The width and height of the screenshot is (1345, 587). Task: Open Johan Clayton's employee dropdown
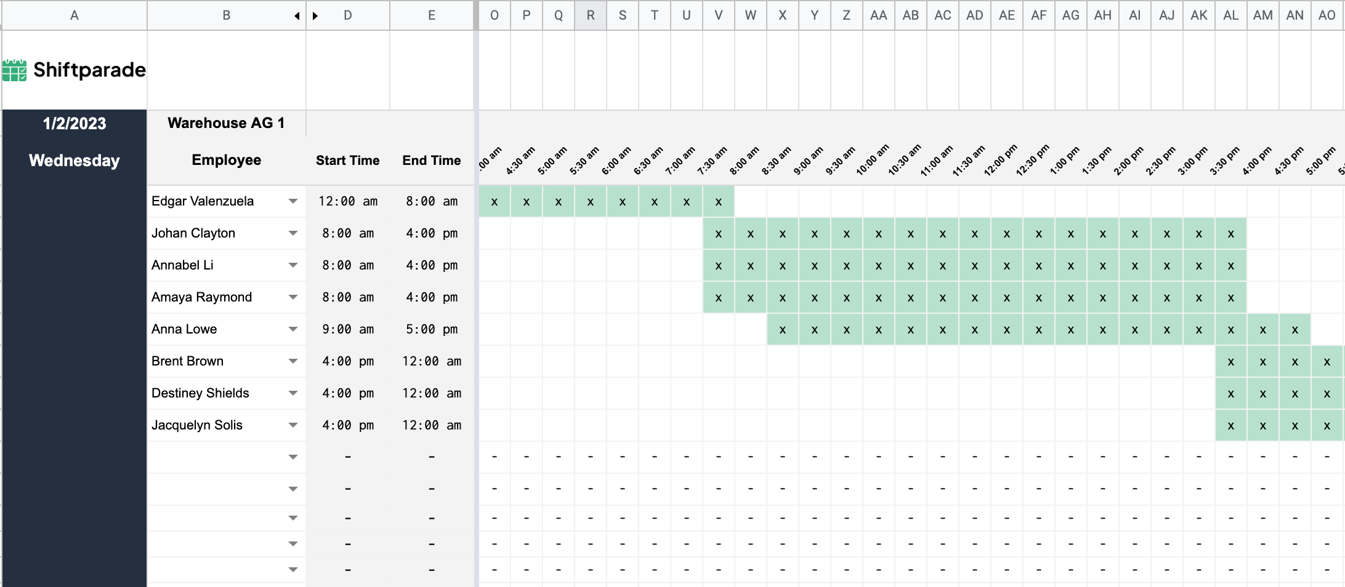[294, 233]
